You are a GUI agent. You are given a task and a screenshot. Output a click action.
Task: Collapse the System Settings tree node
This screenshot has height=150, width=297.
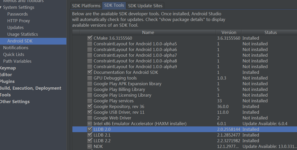point(1,8)
